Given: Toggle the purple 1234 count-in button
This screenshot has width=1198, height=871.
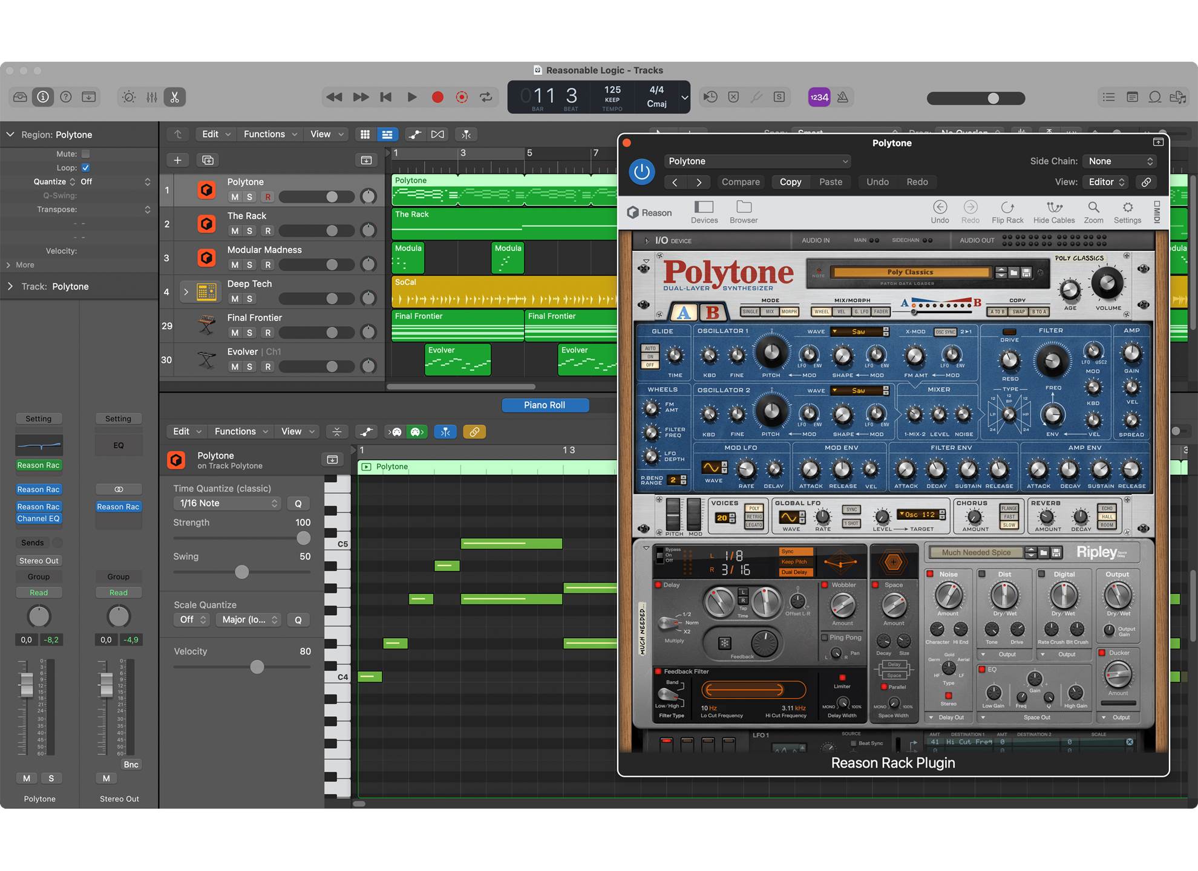Looking at the screenshot, I should pyautogui.click(x=819, y=97).
